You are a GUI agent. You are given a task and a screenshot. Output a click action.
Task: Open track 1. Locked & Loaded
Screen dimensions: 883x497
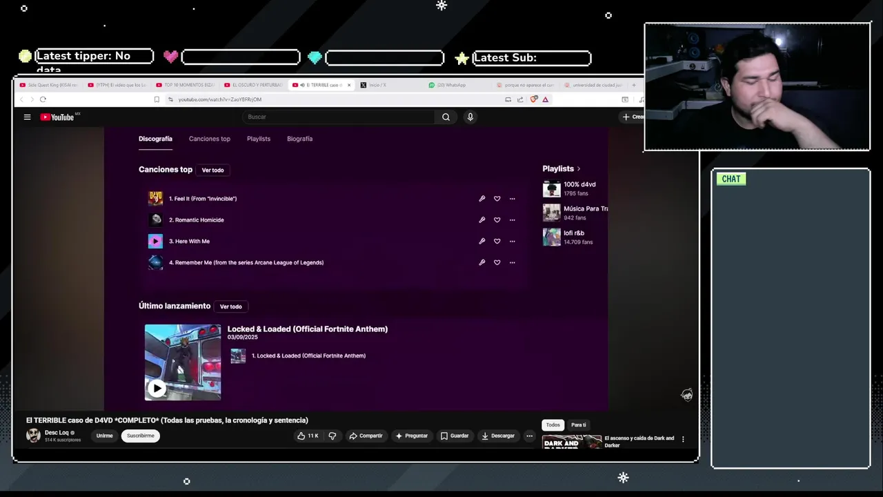(308, 355)
